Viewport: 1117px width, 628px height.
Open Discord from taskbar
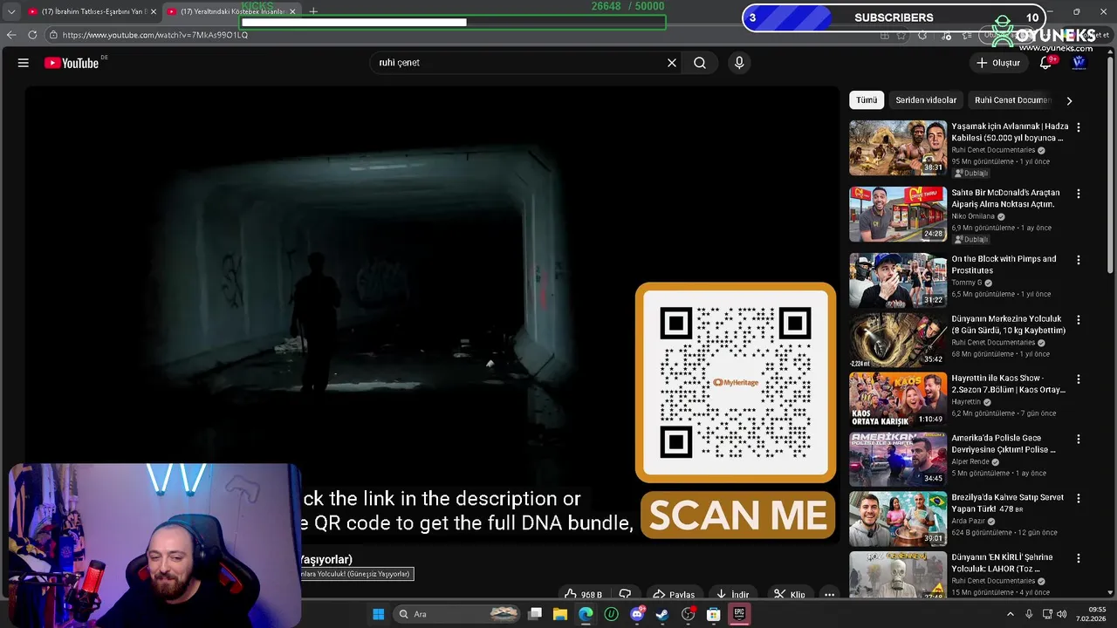pos(637,614)
